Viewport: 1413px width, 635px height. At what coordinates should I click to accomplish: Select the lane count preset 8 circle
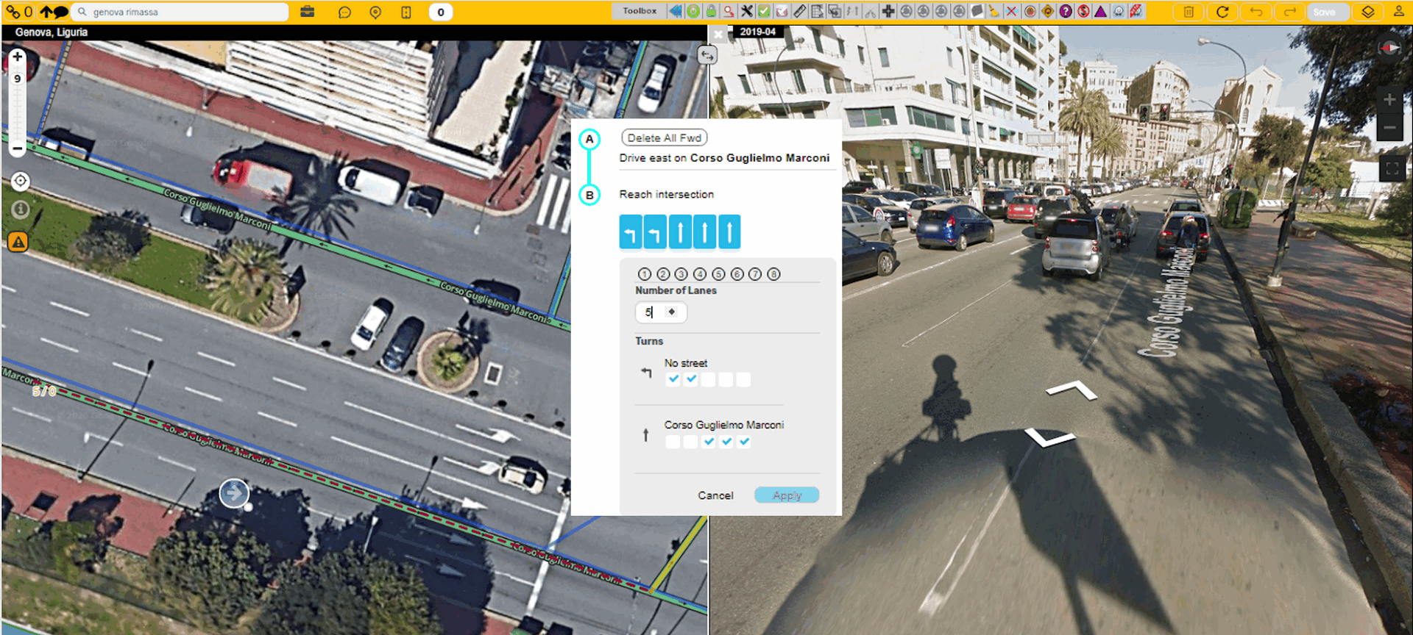(773, 274)
